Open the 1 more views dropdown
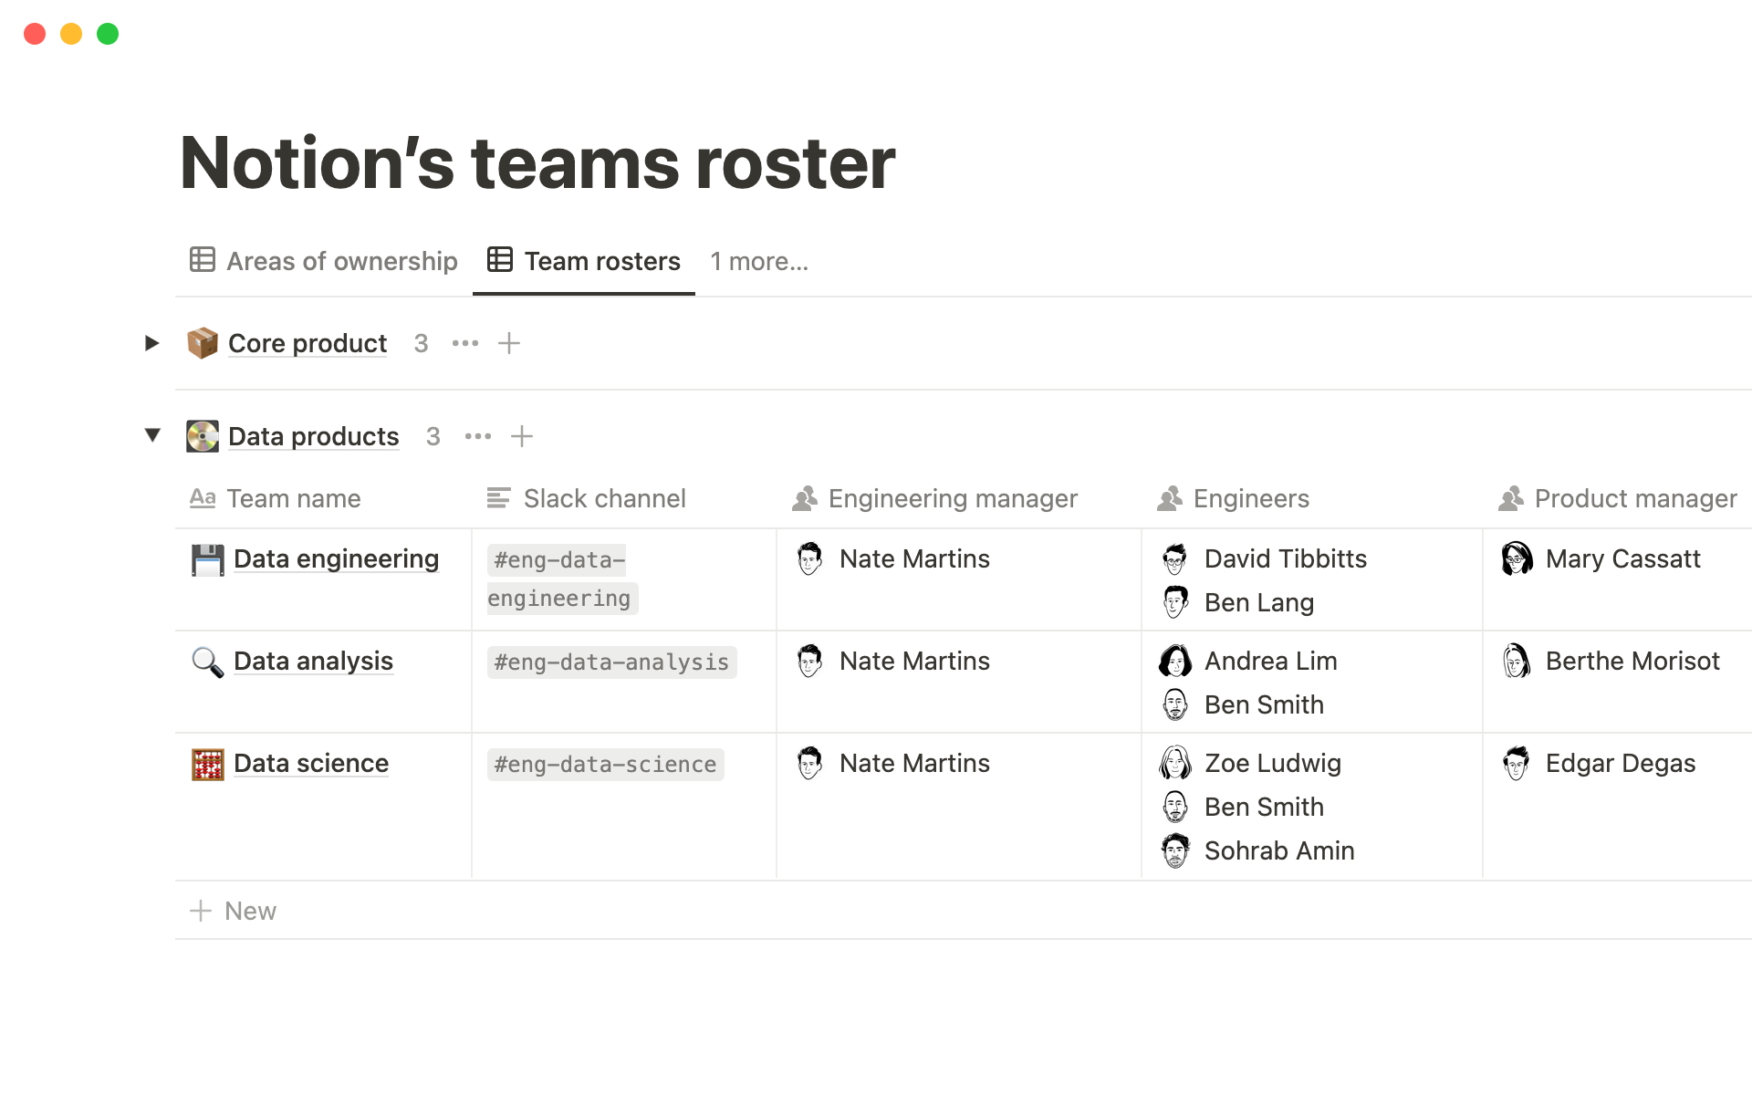Viewport: 1752px width, 1095px height. 759,262
